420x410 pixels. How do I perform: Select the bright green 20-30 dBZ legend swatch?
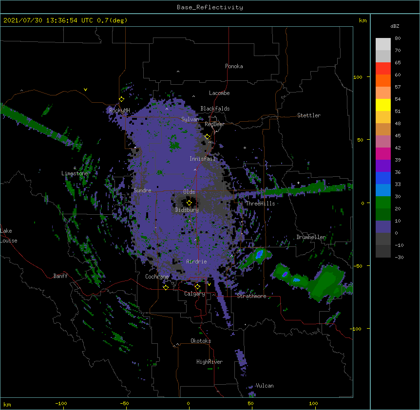pyautogui.click(x=383, y=203)
